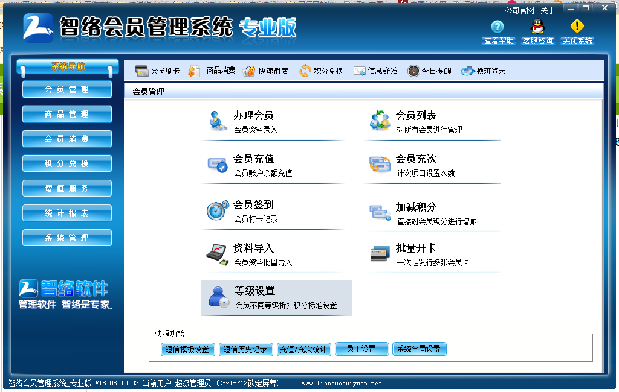Click the 员工设置 staff settings button
619x392 pixels.
[361, 349]
